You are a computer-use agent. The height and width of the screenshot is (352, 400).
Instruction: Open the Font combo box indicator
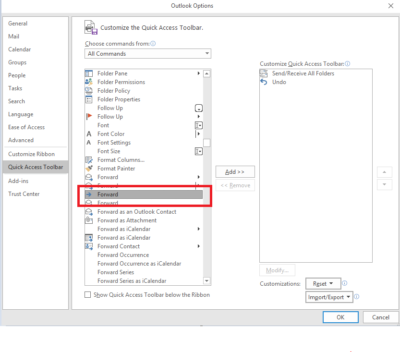click(x=199, y=125)
